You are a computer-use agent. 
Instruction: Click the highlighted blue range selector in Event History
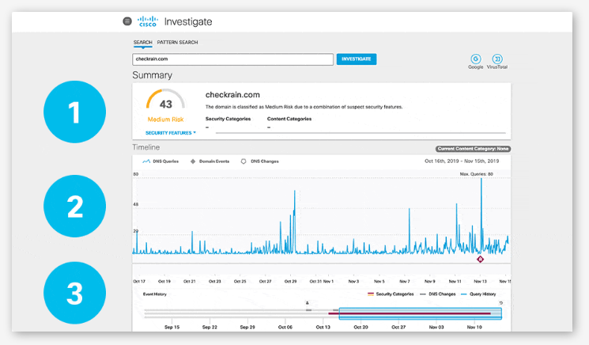pyautogui.click(x=421, y=313)
